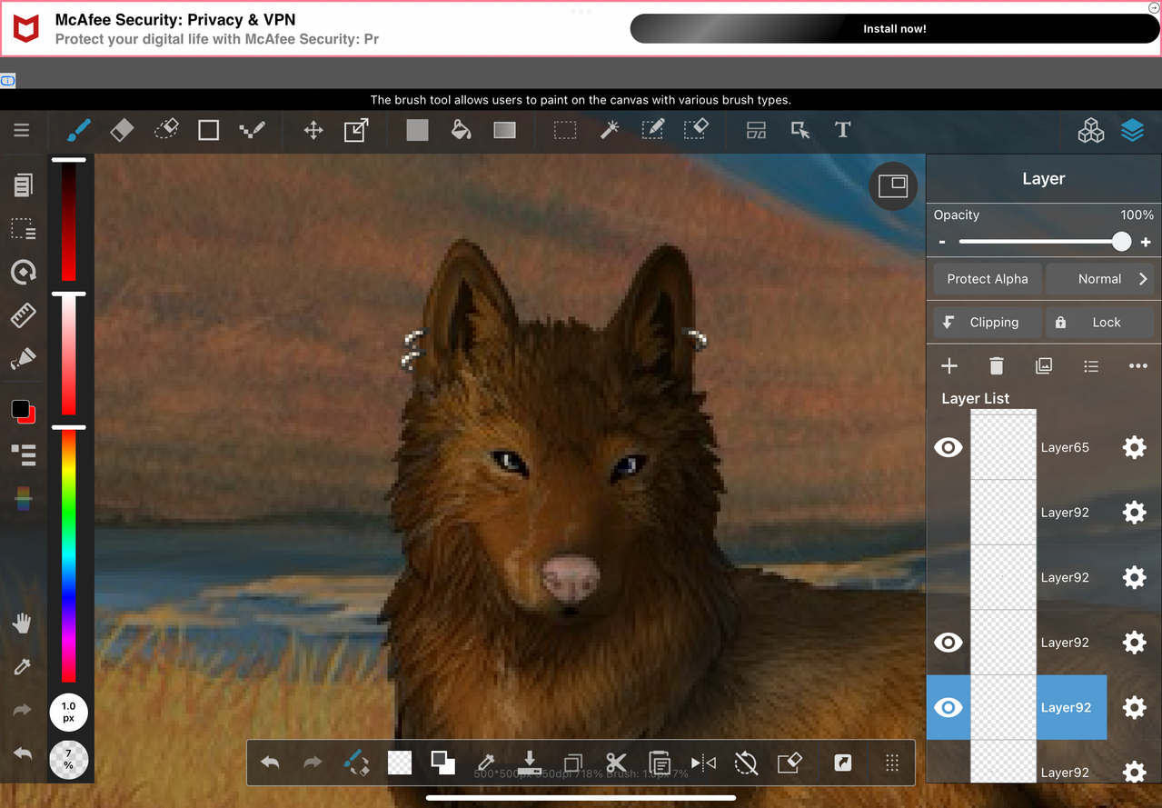Tap the Paste clipboard icon
This screenshot has width=1162, height=808.
pyautogui.click(x=660, y=763)
